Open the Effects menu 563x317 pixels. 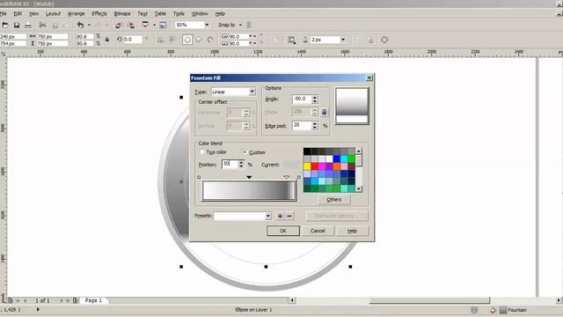99,14
